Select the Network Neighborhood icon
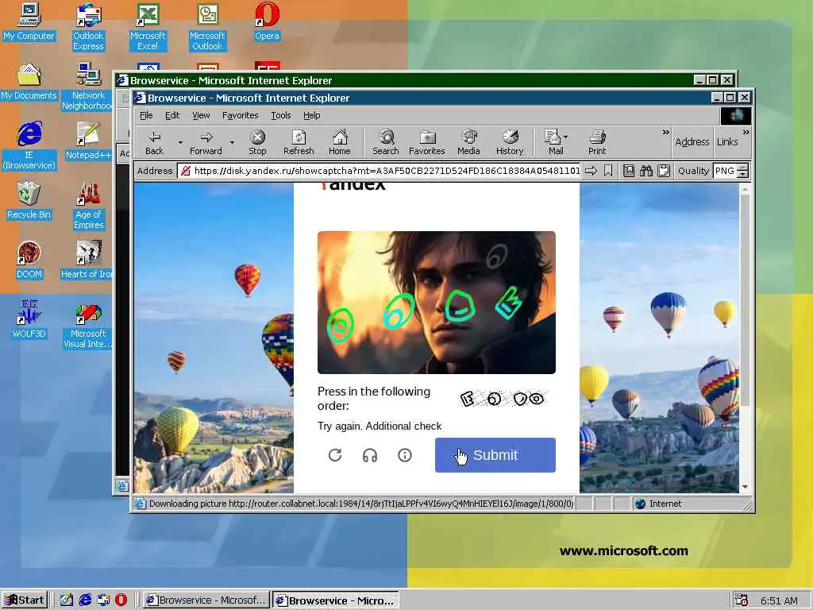This screenshot has height=610, width=813. (x=88, y=87)
